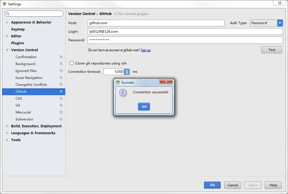The image size is (288, 194).
Task: Open the Auth Type dropdown
Action: coord(280,23)
